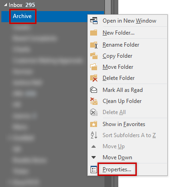Open the Inbox folder with 295 unread
This screenshot has width=177, height=187.
point(22,5)
